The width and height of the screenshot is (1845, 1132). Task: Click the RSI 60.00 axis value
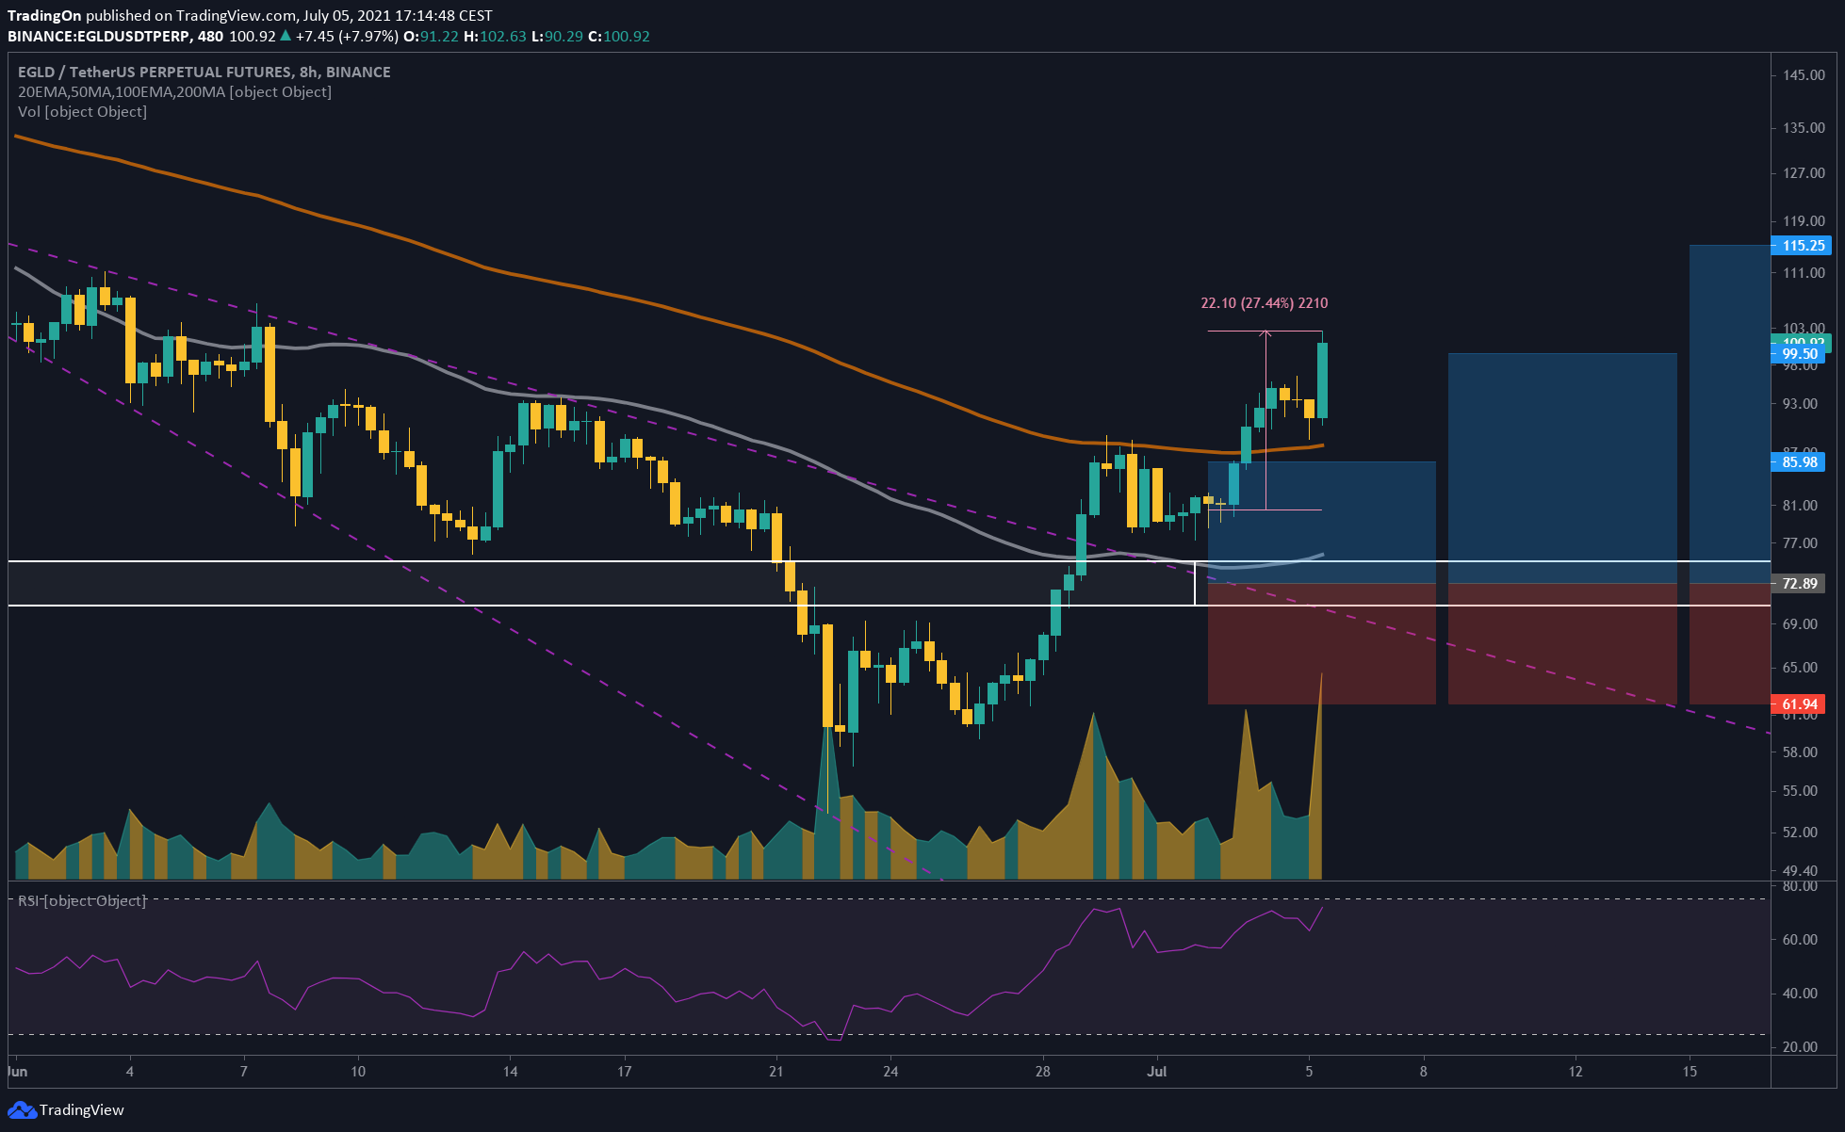(x=1801, y=940)
